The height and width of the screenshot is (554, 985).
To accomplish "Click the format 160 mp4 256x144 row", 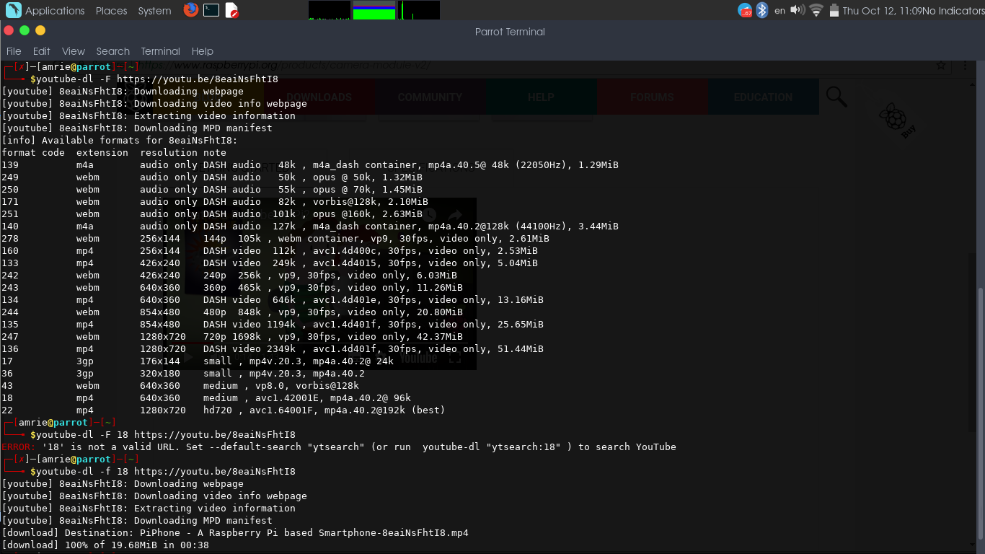I will tap(270, 251).
